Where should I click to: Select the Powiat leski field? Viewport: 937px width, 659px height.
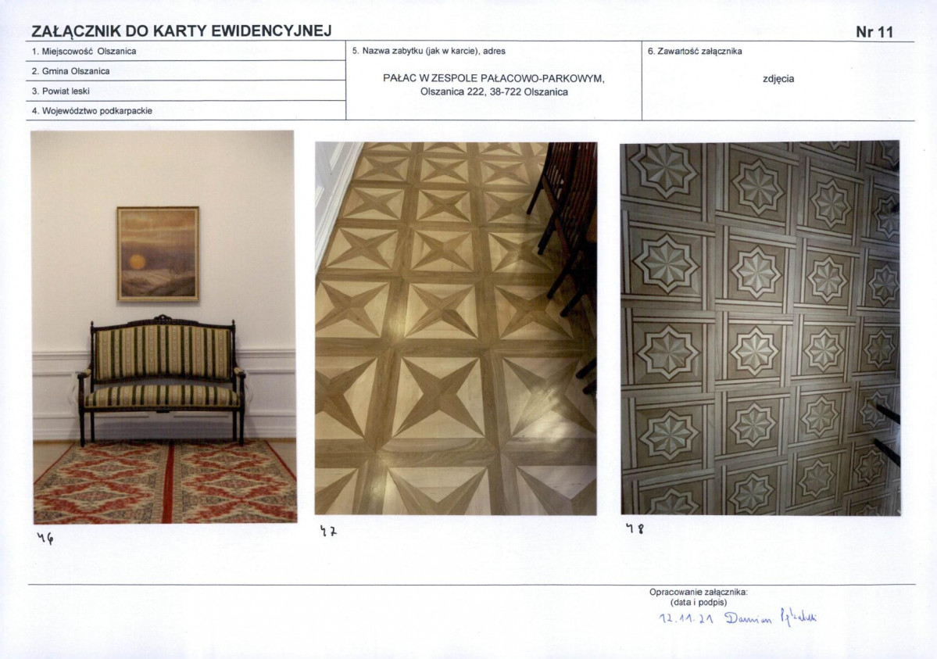pyautogui.click(x=186, y=91)
